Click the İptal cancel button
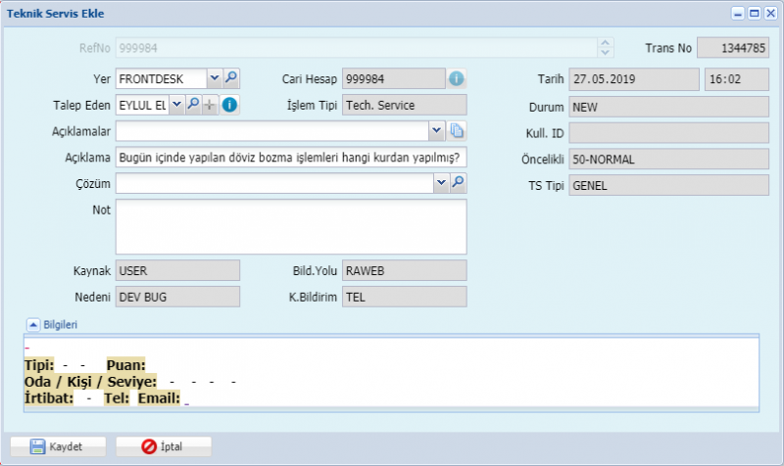 (164, 446)
